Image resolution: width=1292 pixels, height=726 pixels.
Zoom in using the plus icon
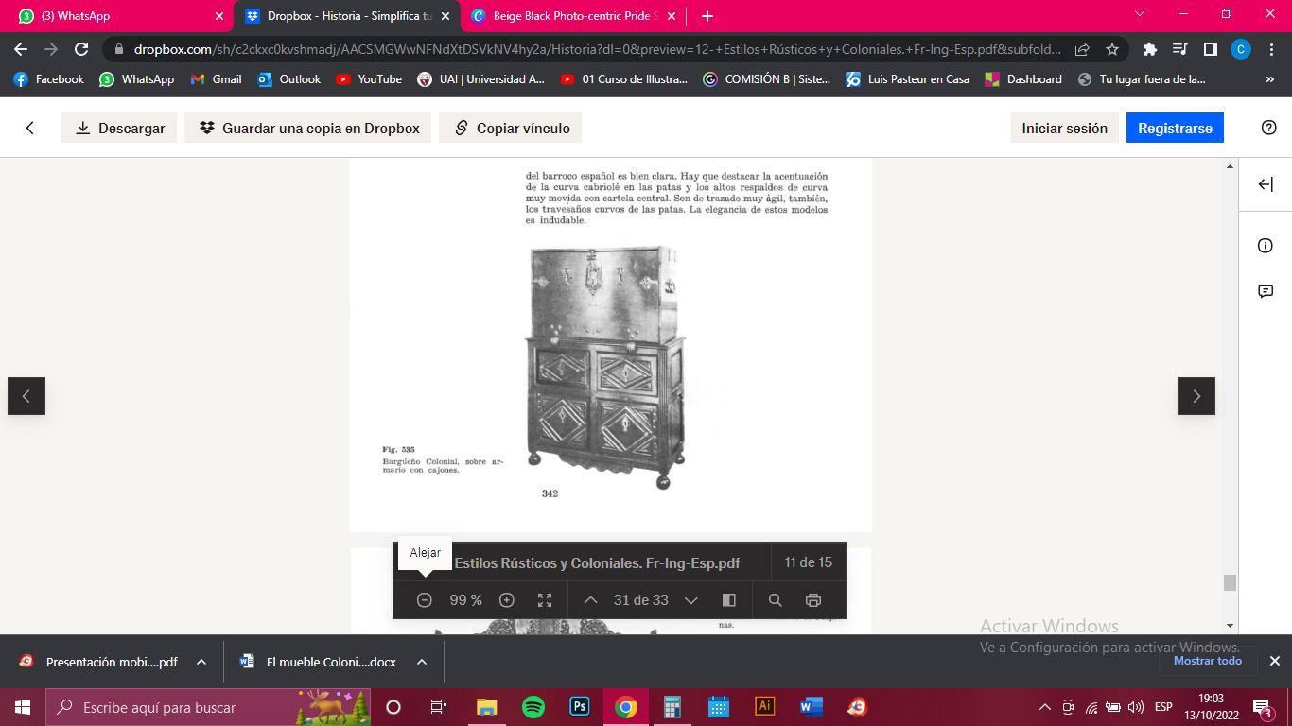[x=507, y=600]
